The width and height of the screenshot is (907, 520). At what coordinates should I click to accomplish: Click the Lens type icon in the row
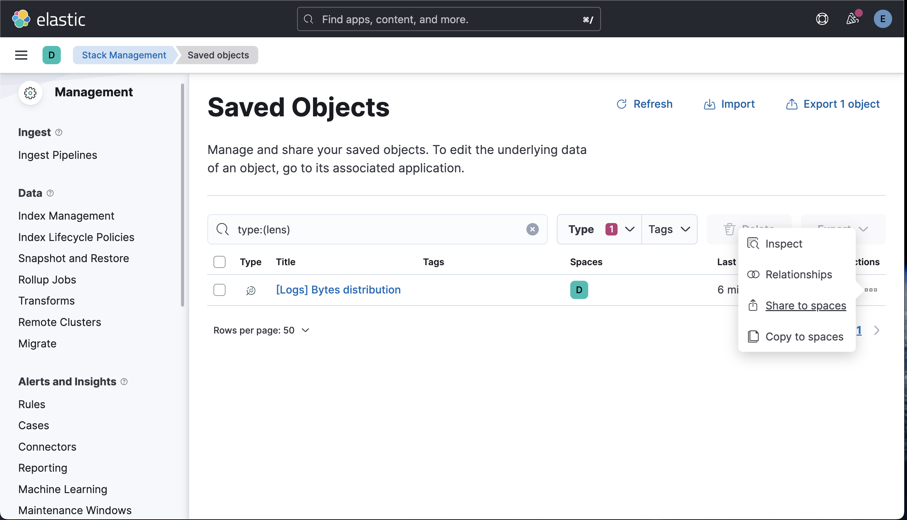point(251,290)
